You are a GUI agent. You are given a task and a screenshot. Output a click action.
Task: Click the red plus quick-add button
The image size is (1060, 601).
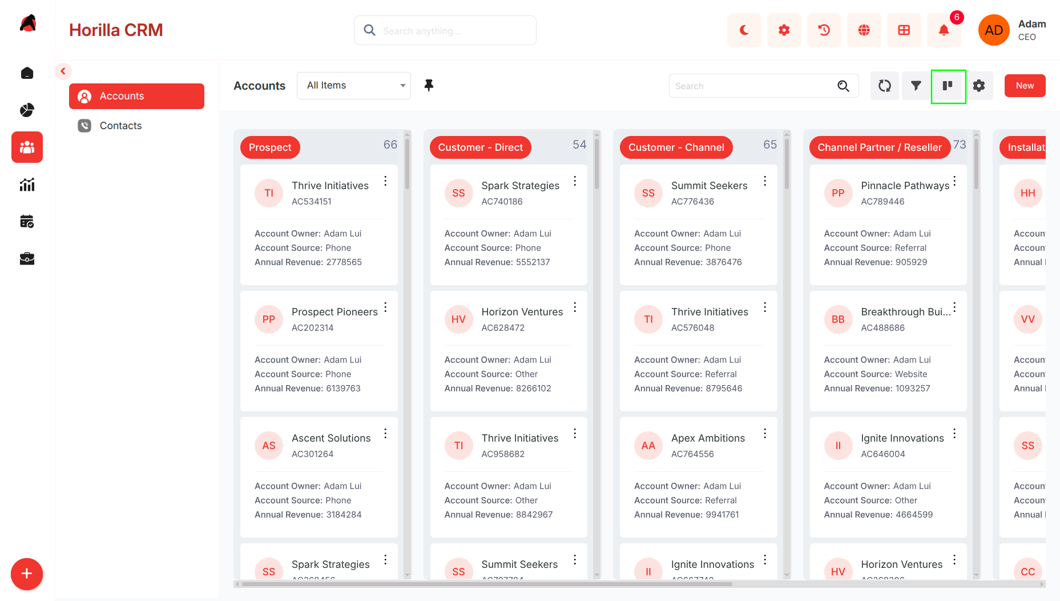[x=27, y=574]
